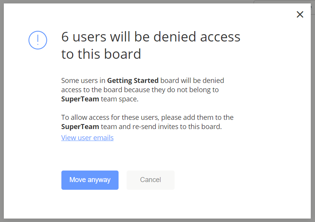
Task: Click the dimmed backdrop left of the dialog
Action: pos(2,115)
